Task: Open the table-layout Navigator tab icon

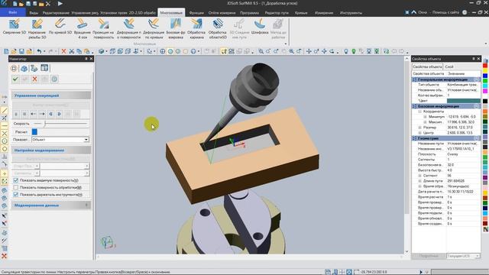Action: click(x=44, y=68)
